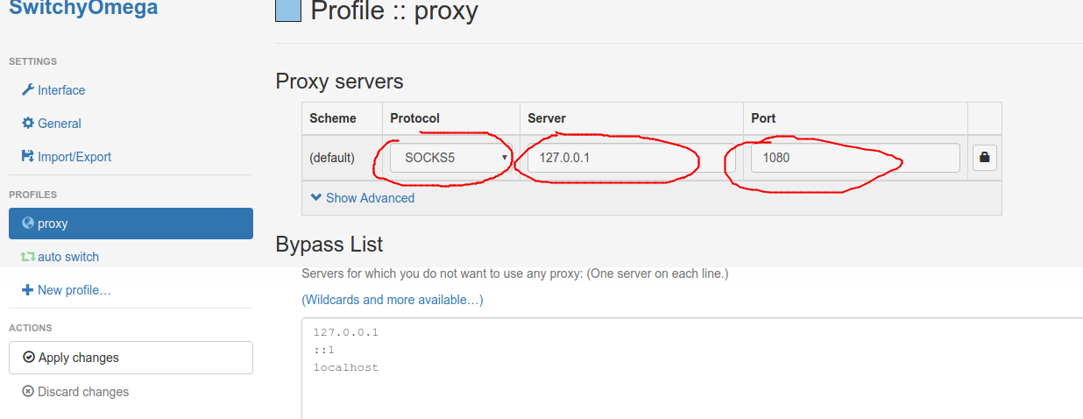
Task: Click the SwitchyOmega title link
Action: (83, 9)
